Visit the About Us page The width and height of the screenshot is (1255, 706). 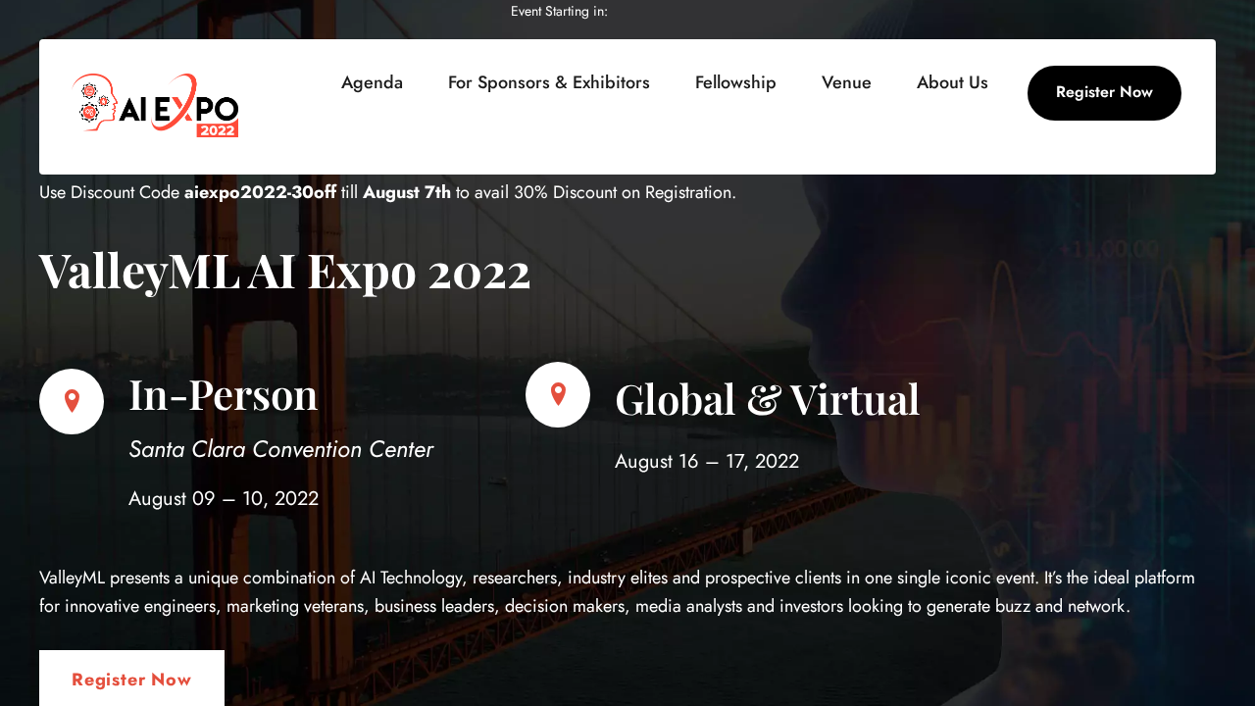pos(952,80)
